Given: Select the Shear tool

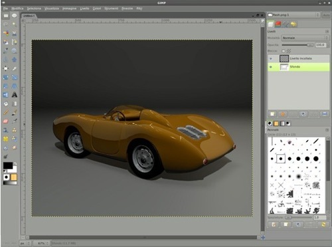Looking at the screenshot, I should (6, 86).
